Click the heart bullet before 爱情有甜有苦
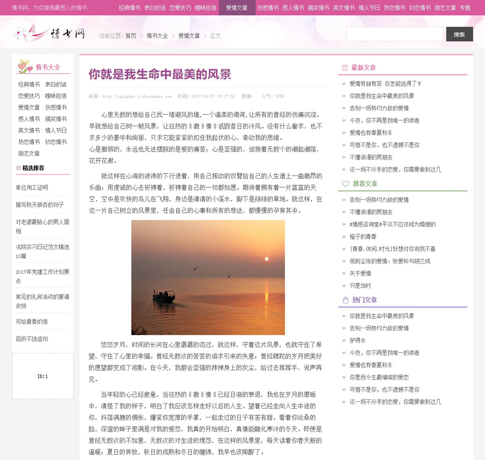 (344, 84)
